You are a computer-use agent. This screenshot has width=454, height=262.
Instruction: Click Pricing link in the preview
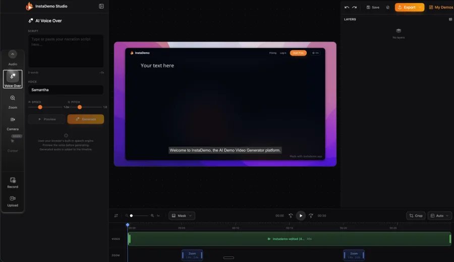tap(273, 53)
